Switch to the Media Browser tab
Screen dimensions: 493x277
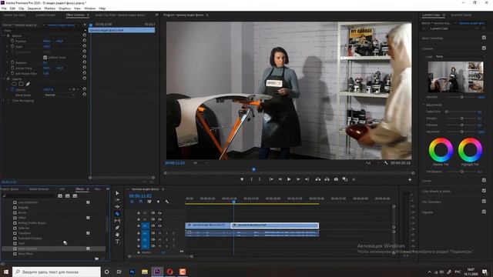click(39, 189)
